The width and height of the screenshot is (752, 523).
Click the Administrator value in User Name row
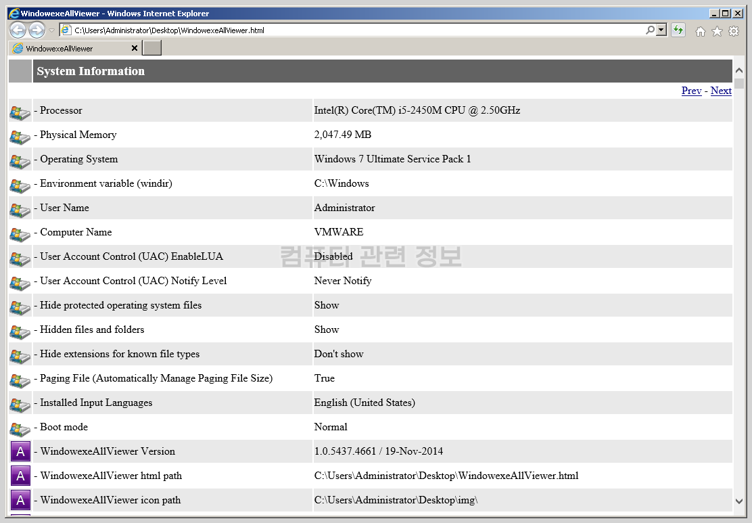pyautogui.click(x=344, y=208)
